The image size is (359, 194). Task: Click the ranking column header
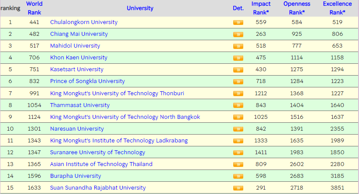[x=10, y=8]
